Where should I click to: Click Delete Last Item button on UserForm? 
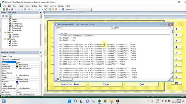[x=70, y=84]
